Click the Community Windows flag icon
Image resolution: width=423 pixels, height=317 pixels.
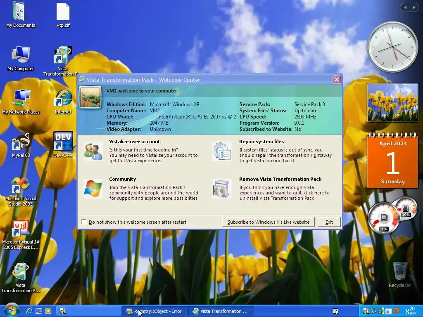[x=93, y=189]
